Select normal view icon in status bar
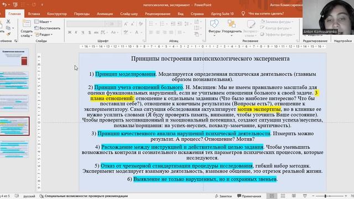Image resolution: width=354 pixels, height=199 pixels. [x=272, y=196]
